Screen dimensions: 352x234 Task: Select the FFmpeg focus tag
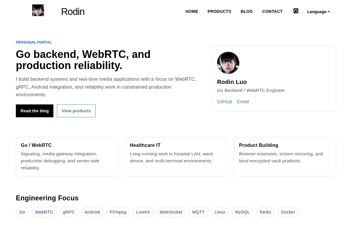coord(118,212)
